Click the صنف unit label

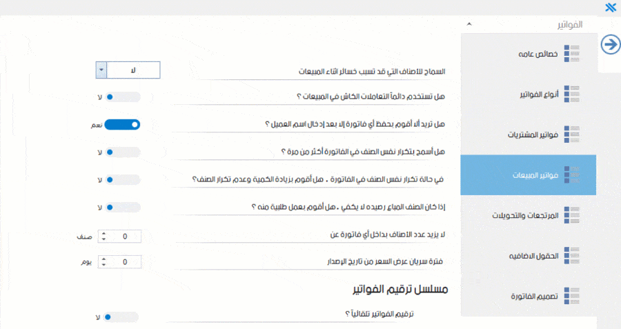(84, 237)
